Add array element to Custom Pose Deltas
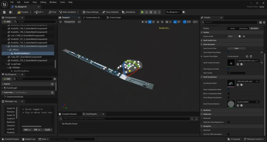 247,56
